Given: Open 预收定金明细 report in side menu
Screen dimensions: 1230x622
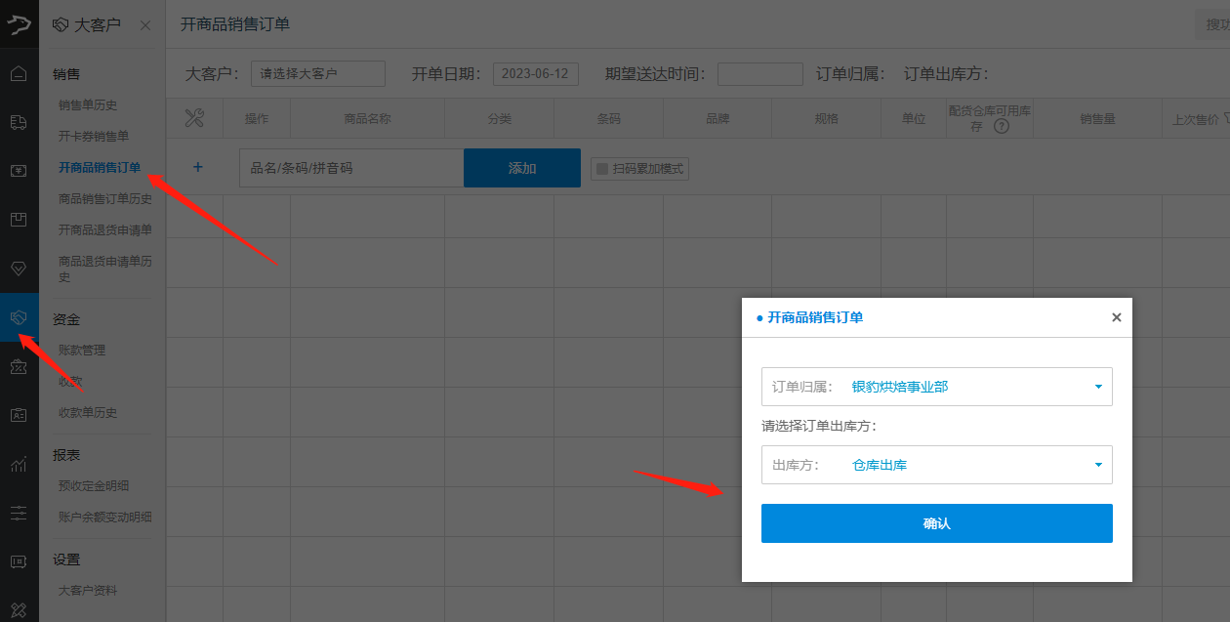Looking at the screenshot, I should (x=94, y=486).
